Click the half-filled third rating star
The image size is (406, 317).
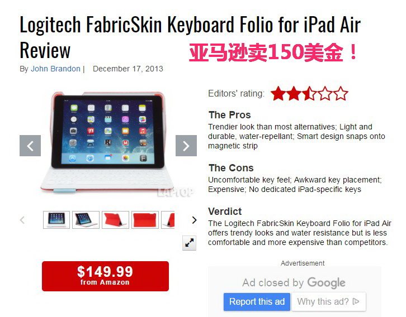(309, 94)
